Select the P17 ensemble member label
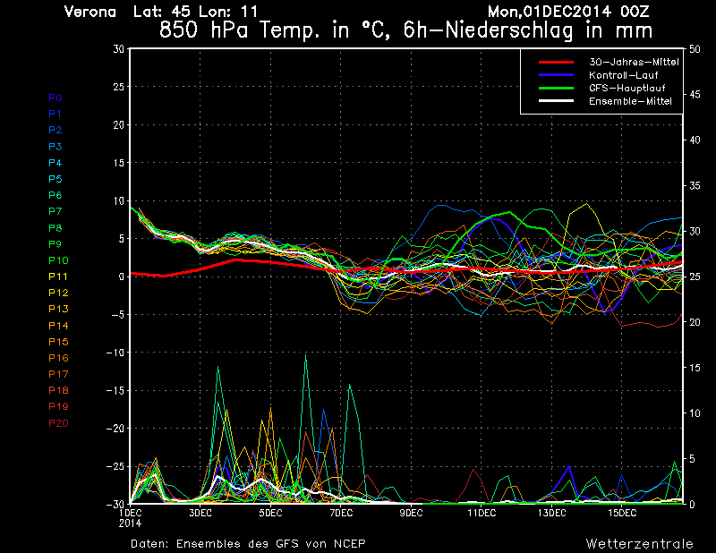 click(57, 374)
